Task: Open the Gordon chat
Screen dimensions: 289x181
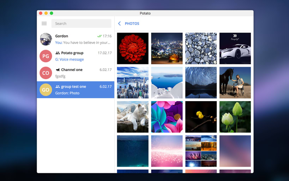Action: 76,39
